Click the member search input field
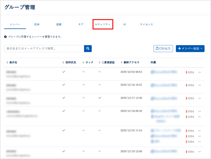 (44, 49)
